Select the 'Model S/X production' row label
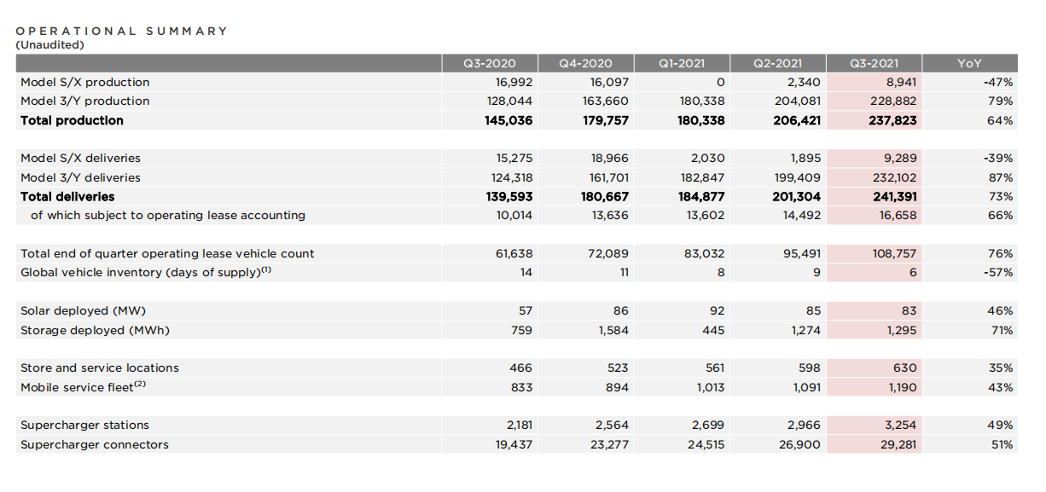The height and width of the screenshot is (492, 1046). tap(85, 83)
